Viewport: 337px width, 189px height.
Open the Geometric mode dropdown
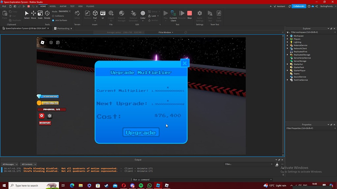click(65, 11)
